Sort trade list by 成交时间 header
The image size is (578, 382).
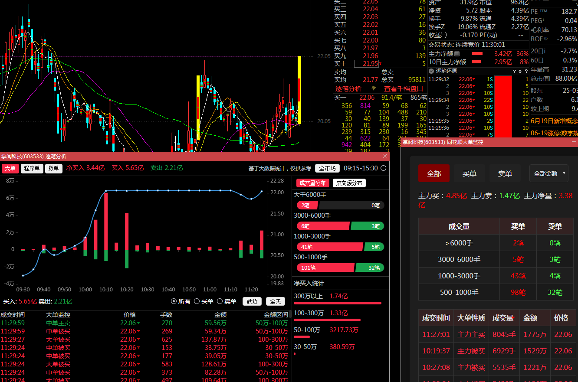(x=13, y=315)
